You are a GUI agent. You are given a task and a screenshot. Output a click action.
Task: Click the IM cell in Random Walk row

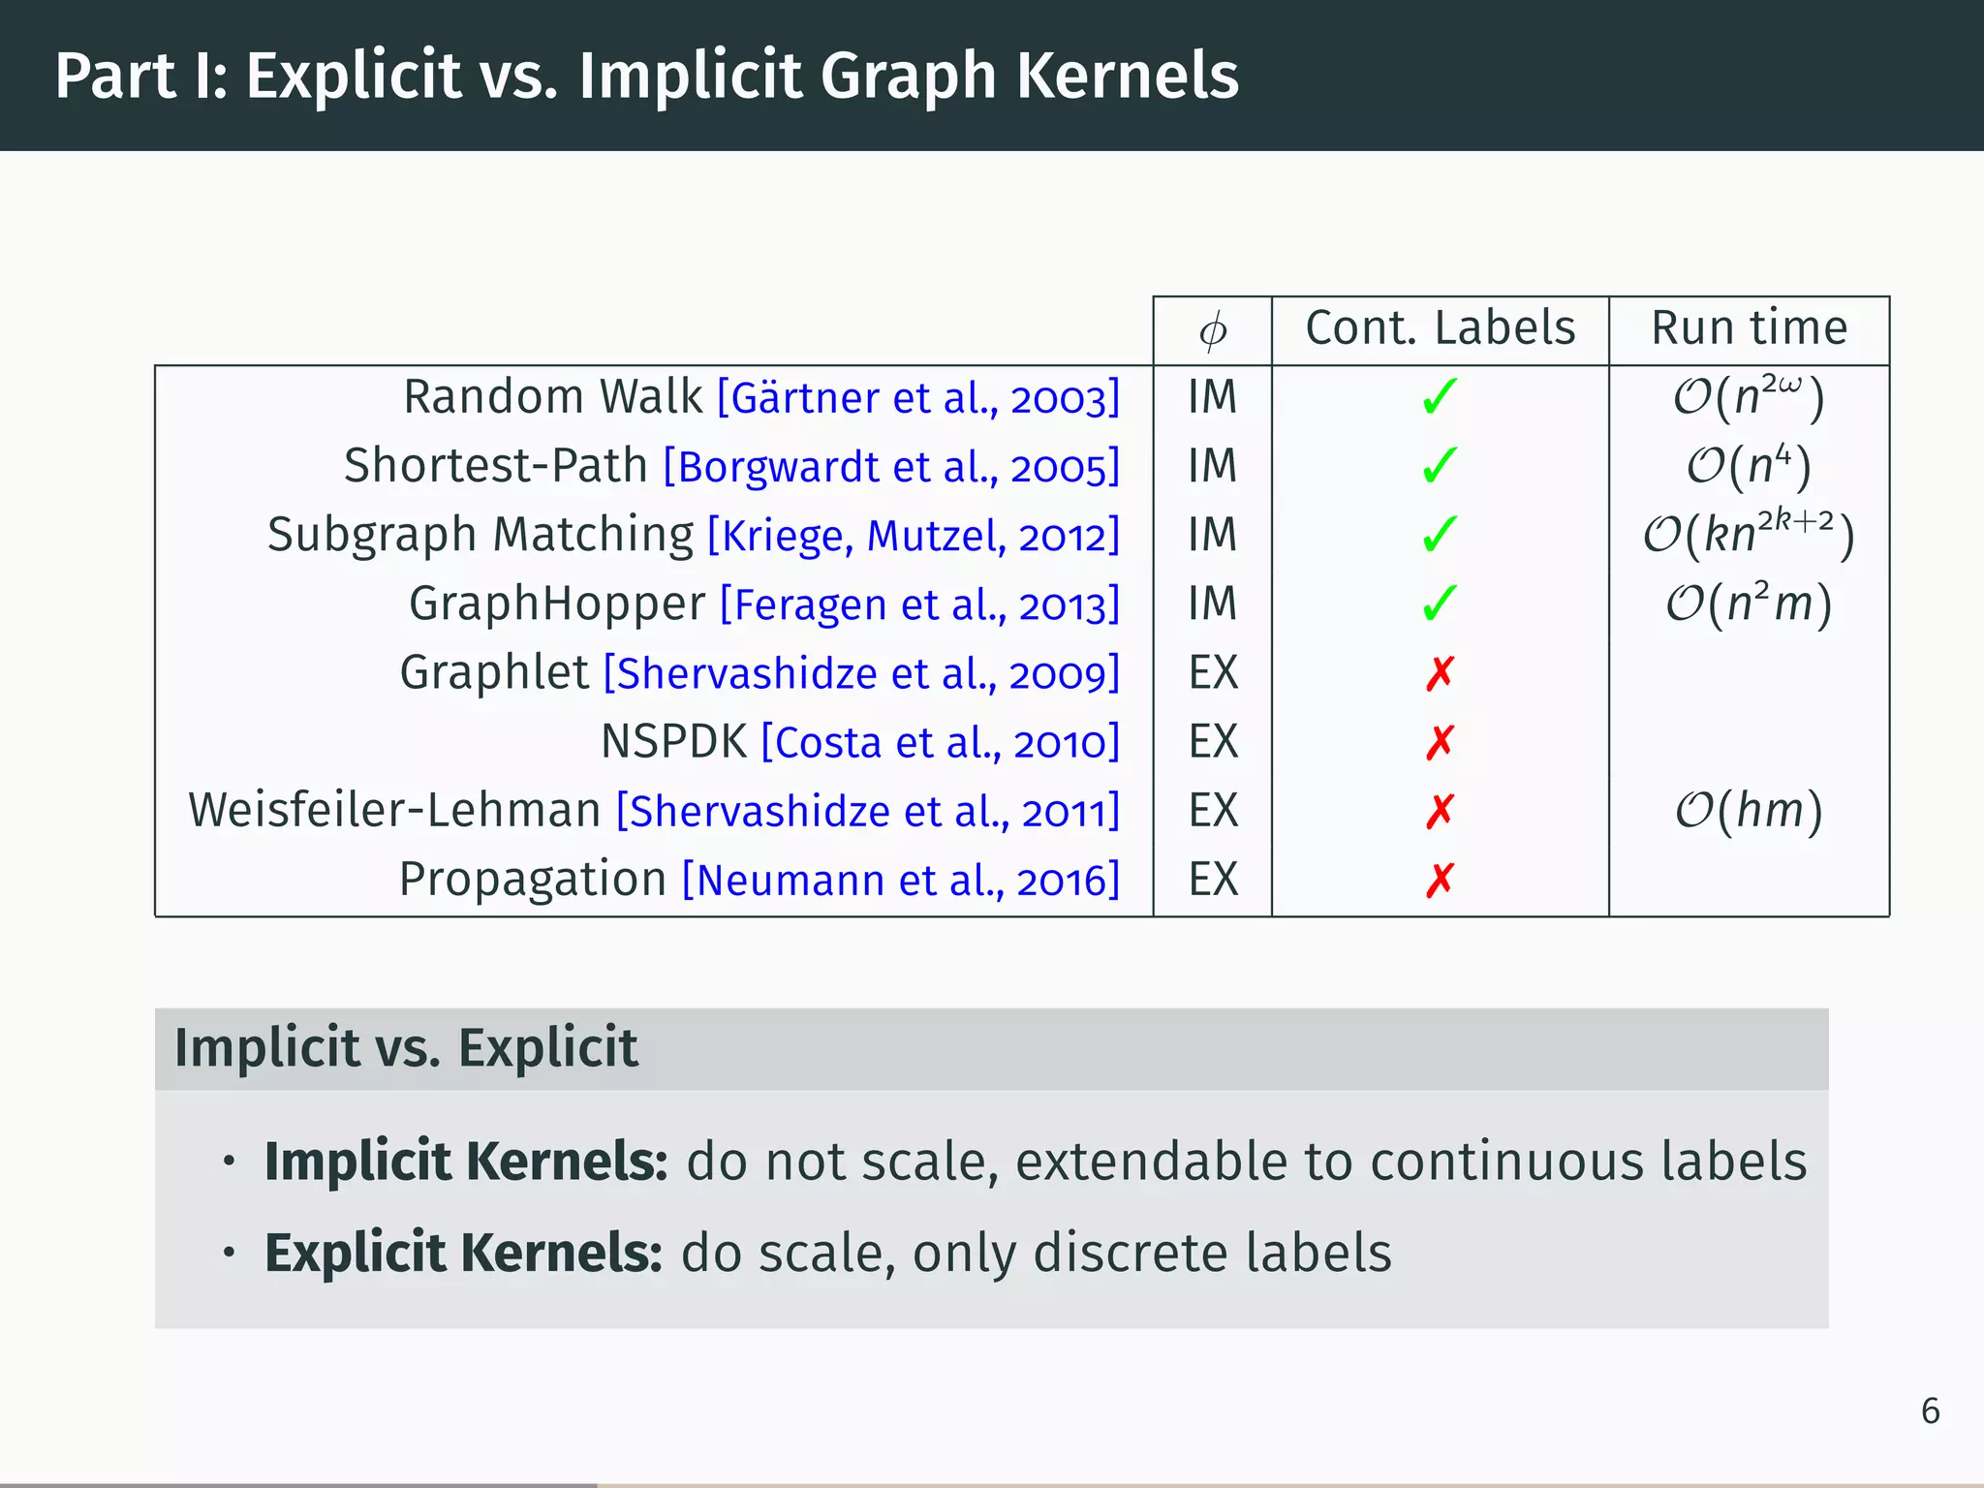click(x=1213, y=396)
